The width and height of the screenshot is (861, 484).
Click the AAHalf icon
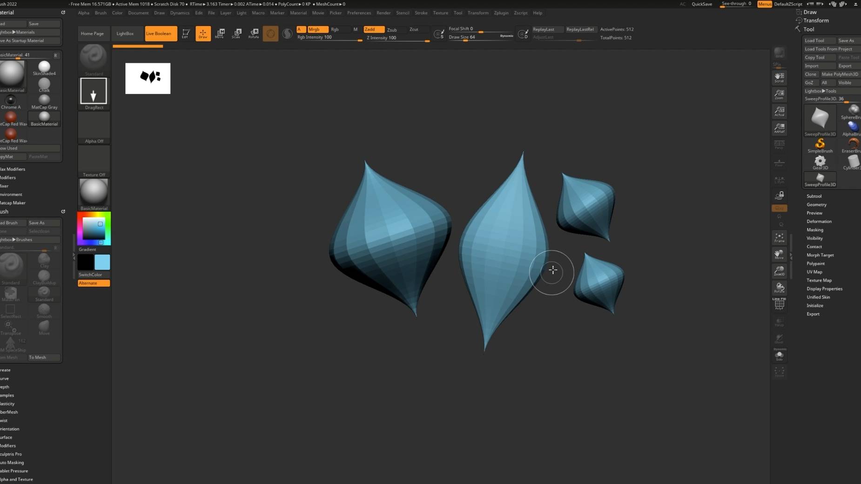(779, 128)
